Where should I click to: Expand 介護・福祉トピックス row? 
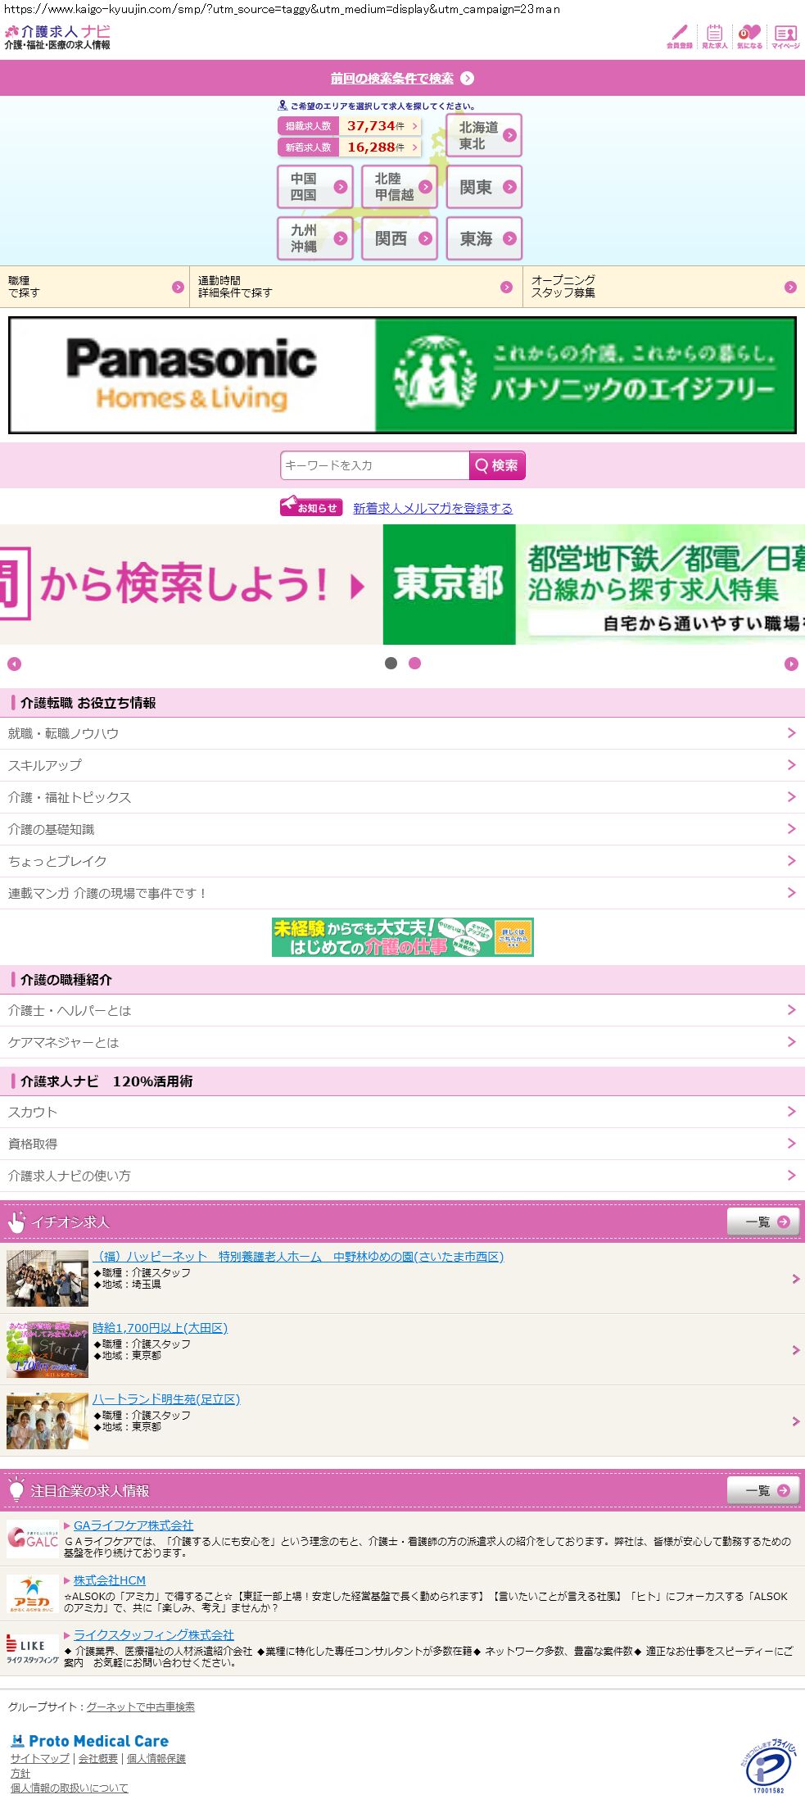(x=402, y=797)
